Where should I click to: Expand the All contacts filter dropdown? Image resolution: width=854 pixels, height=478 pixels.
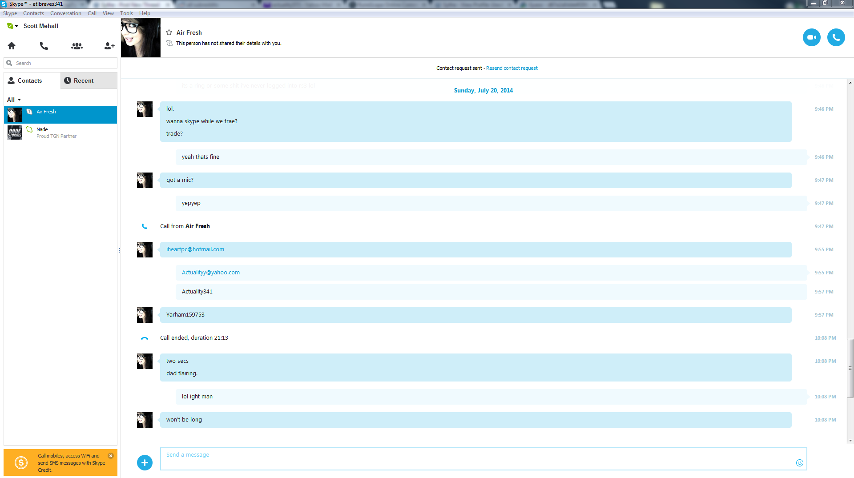(14, 100)
